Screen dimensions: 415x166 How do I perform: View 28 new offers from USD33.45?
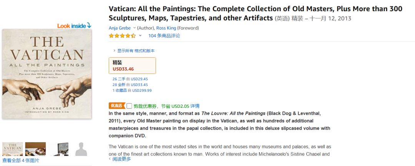pyautogui.click(x=130, y=85)
